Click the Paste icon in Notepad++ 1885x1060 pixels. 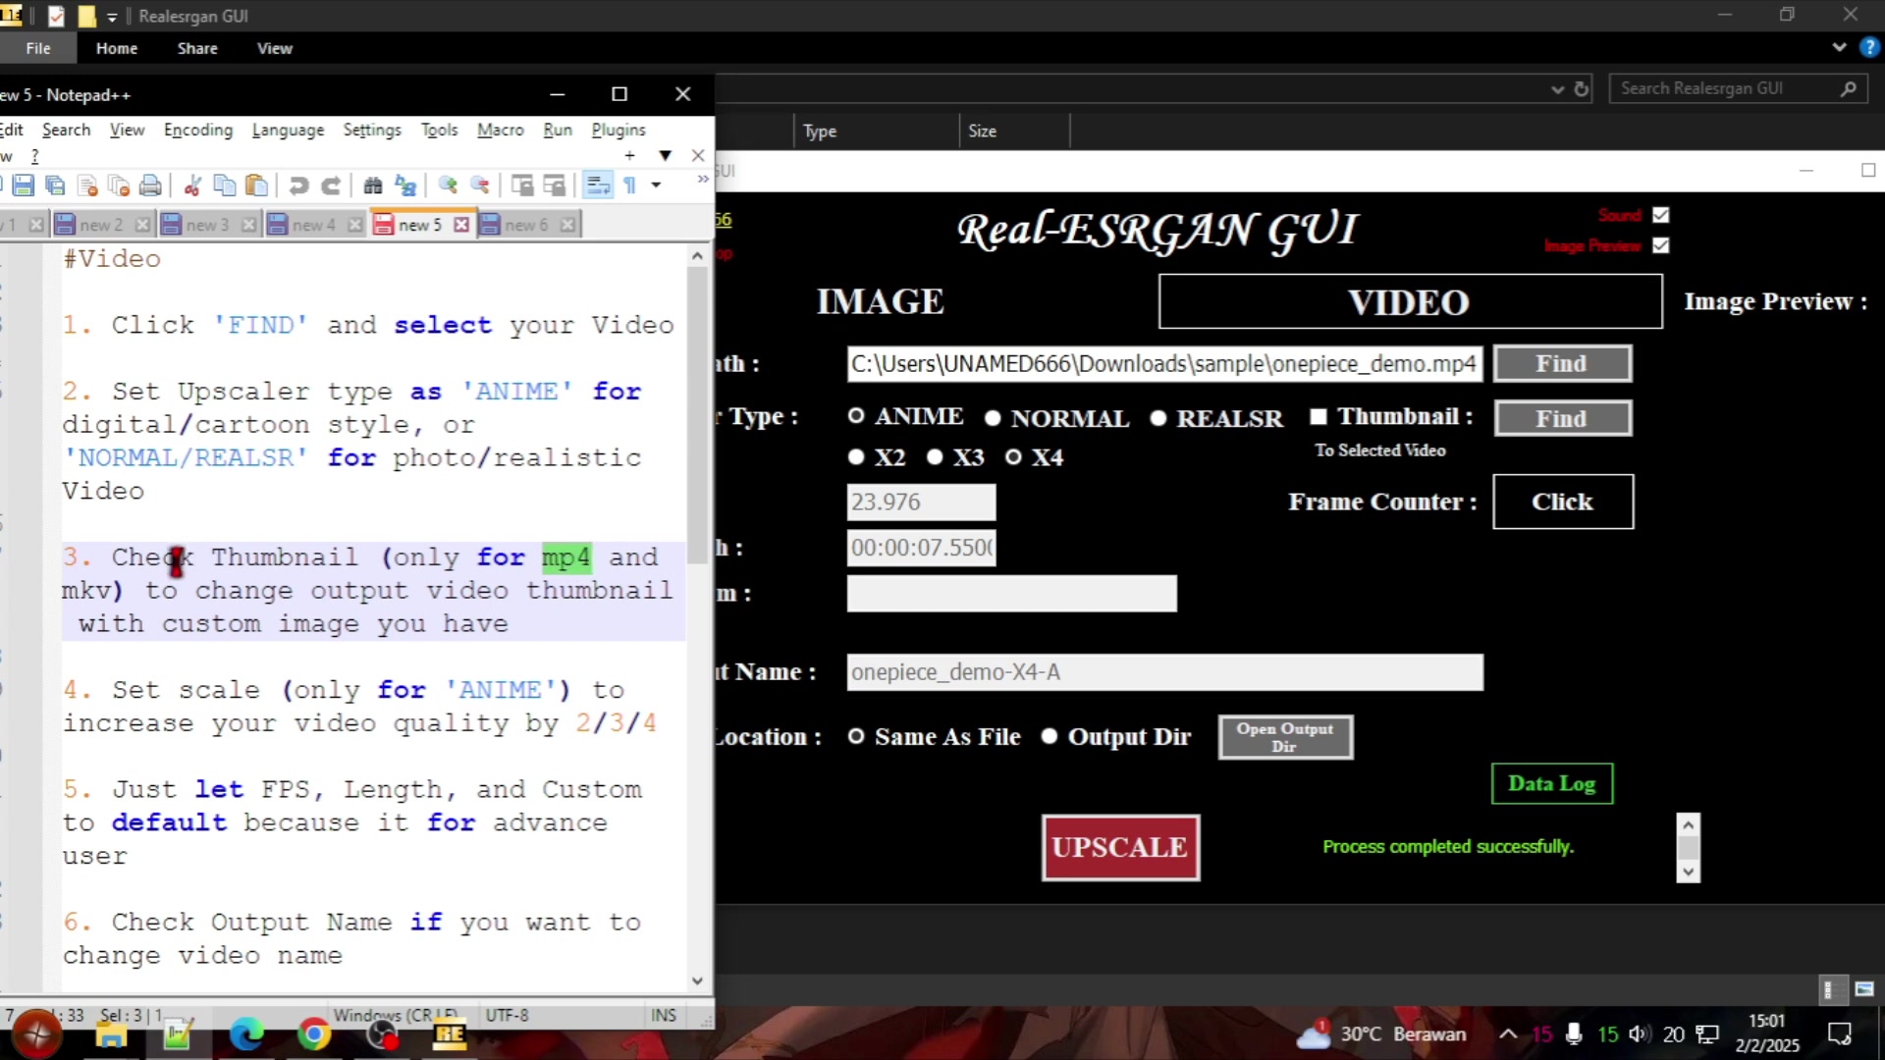click(257, 185)
